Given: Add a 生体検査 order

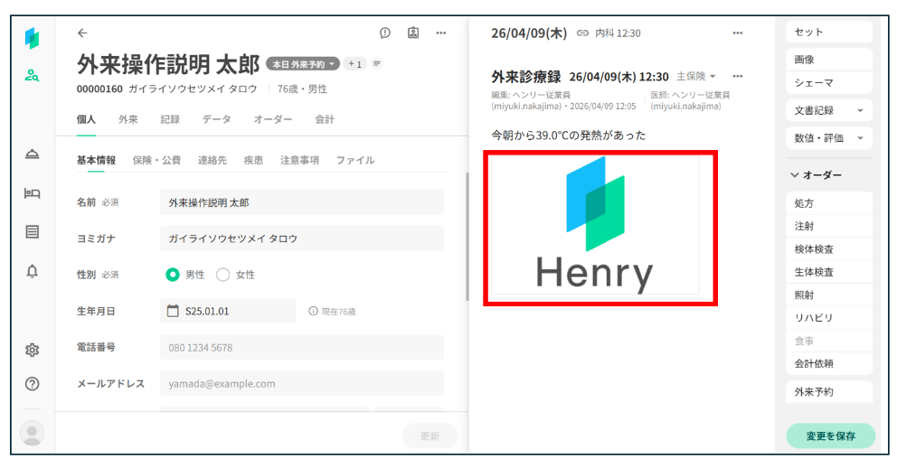Looking at the screenshot, I should [829, 272].
